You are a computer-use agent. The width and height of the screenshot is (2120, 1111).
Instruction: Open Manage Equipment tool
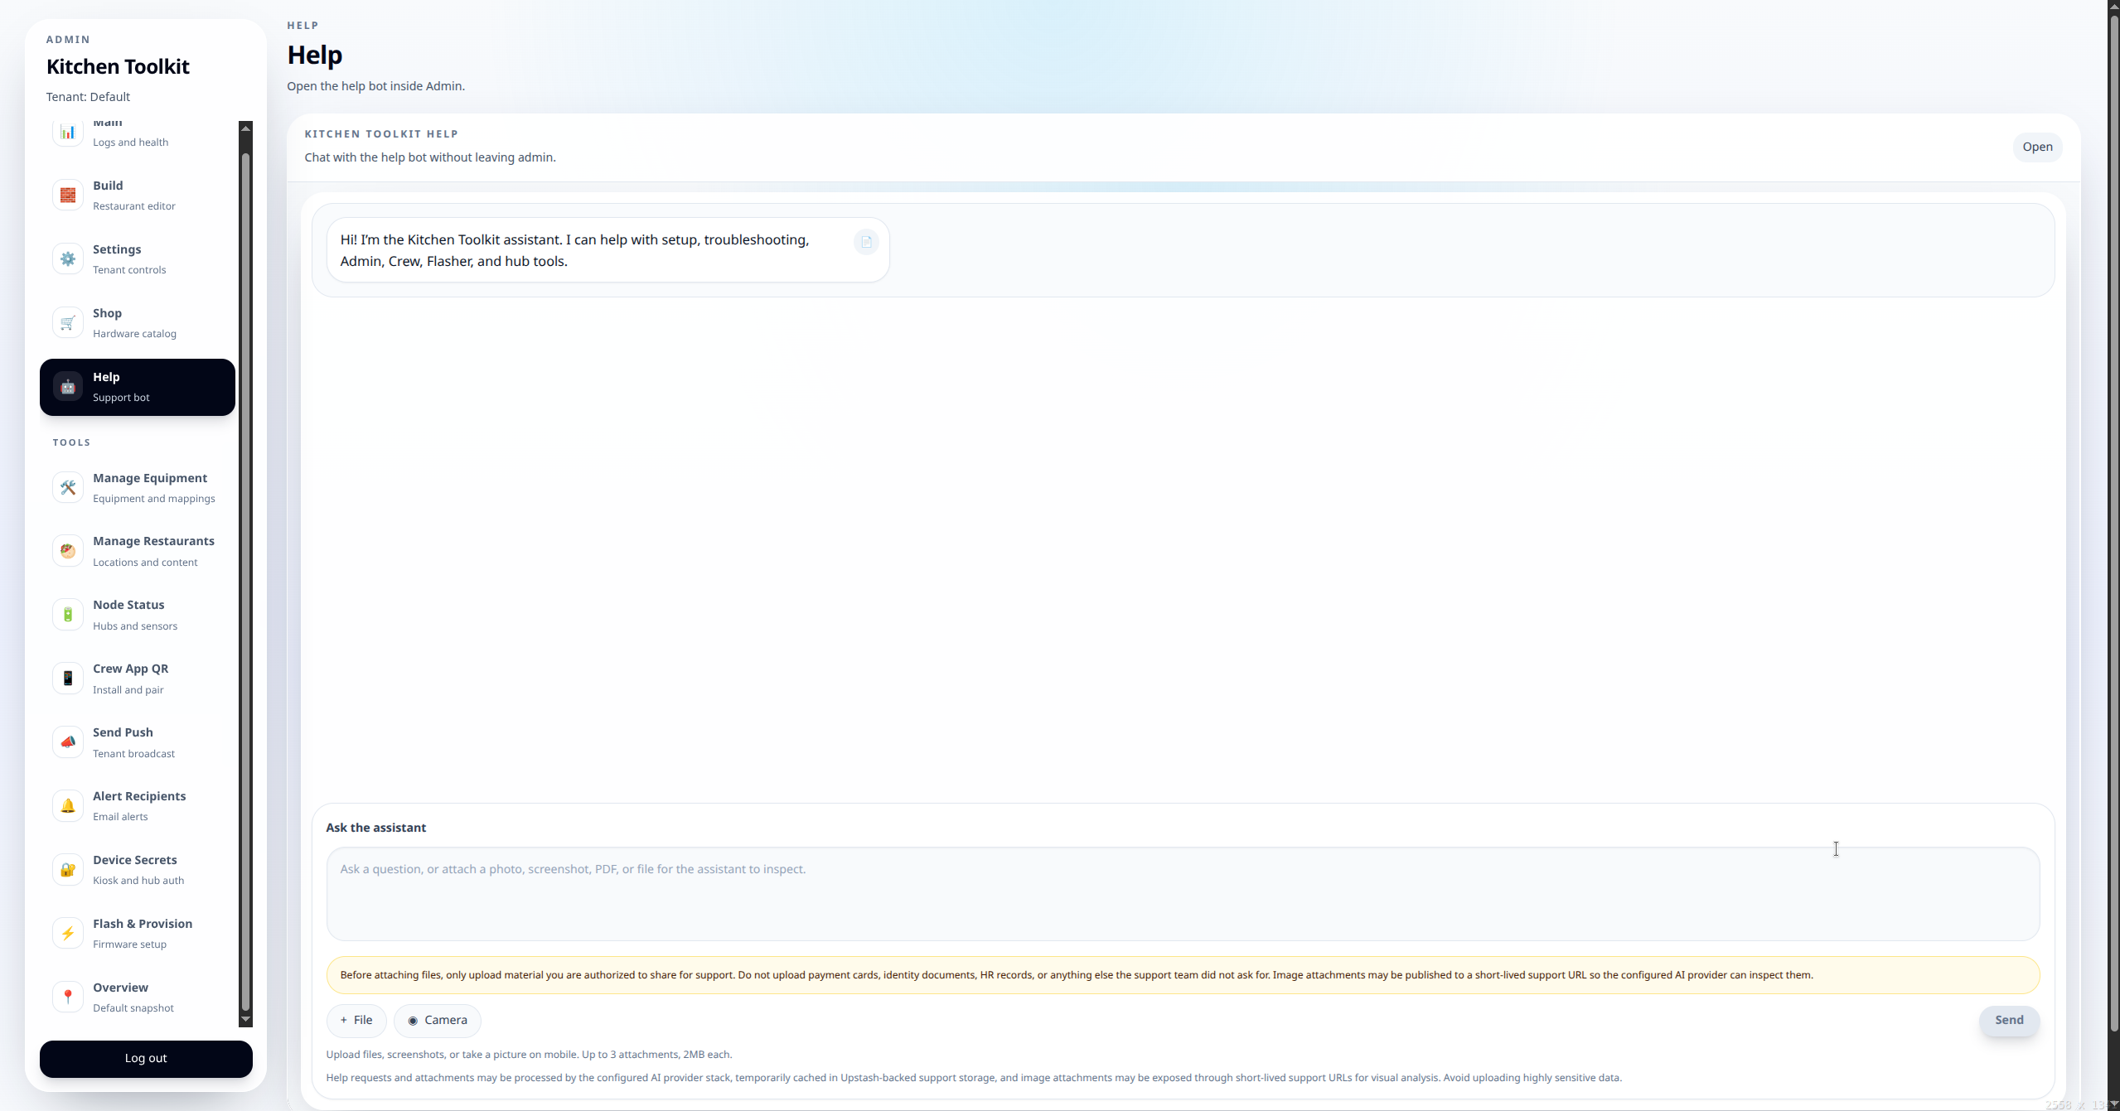pyautogui.click(x=138, y=488)
